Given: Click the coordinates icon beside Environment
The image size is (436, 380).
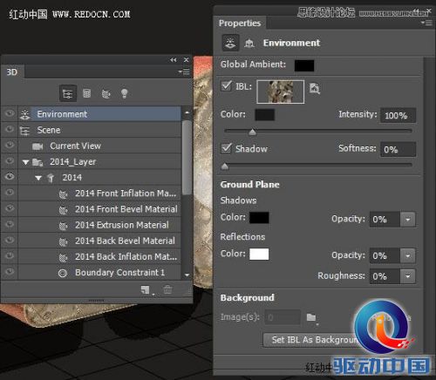Looking at the screenshot, I should pyautogui.click(x=249, y=44).
